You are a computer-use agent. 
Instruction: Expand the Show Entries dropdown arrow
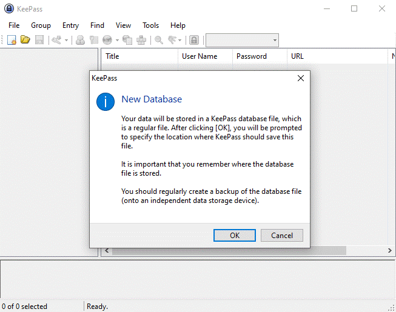180,40
